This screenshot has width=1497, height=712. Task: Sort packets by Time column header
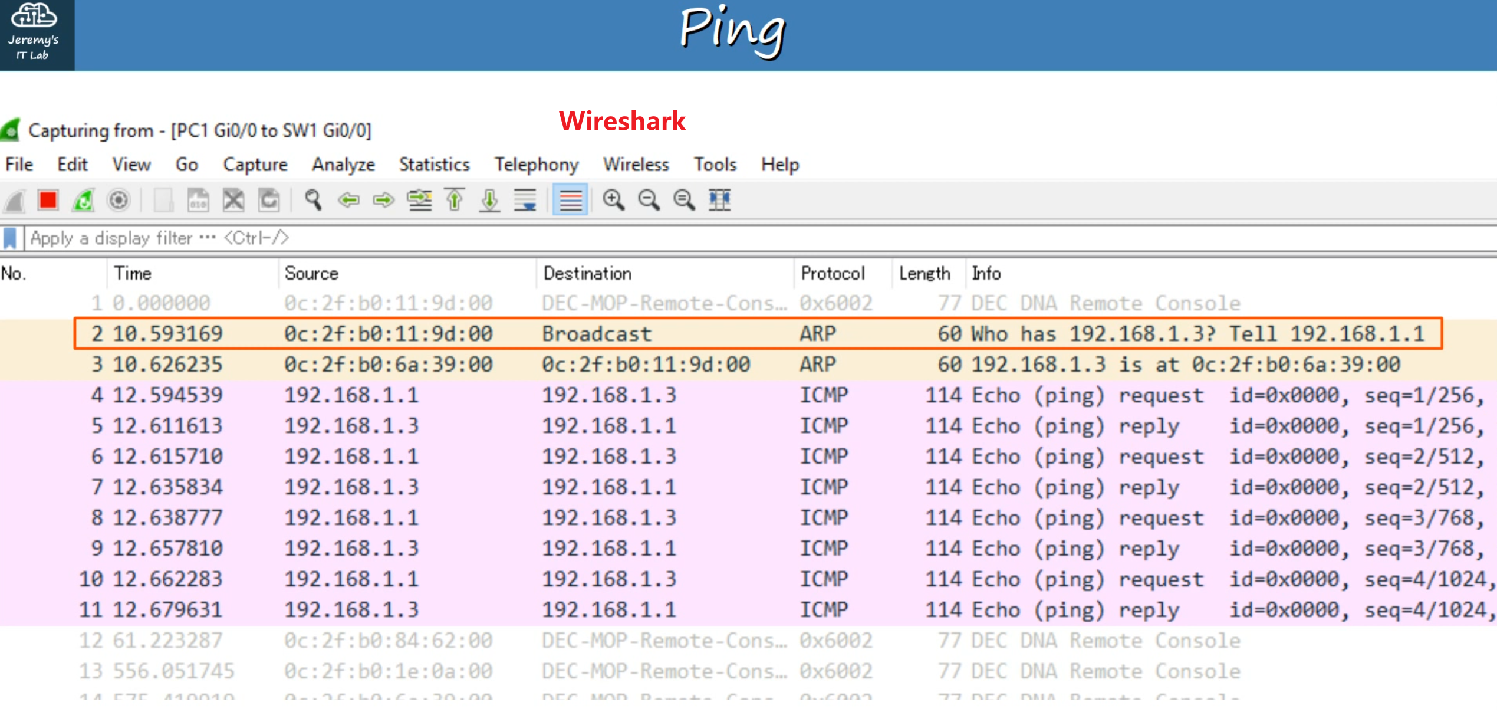(133, 274)
